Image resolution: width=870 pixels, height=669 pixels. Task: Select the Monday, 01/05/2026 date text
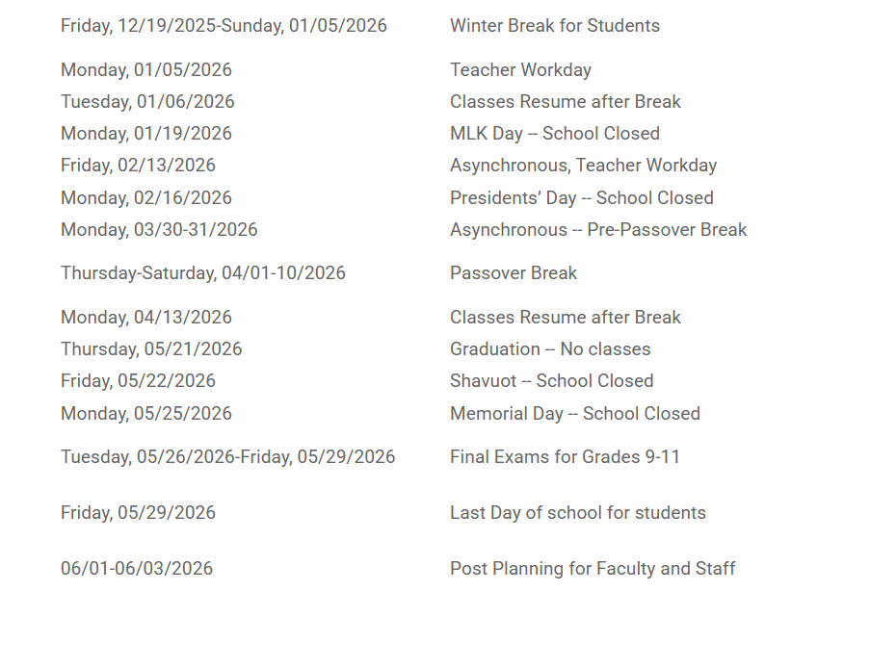pyautogui.click(x=146, y=70)
